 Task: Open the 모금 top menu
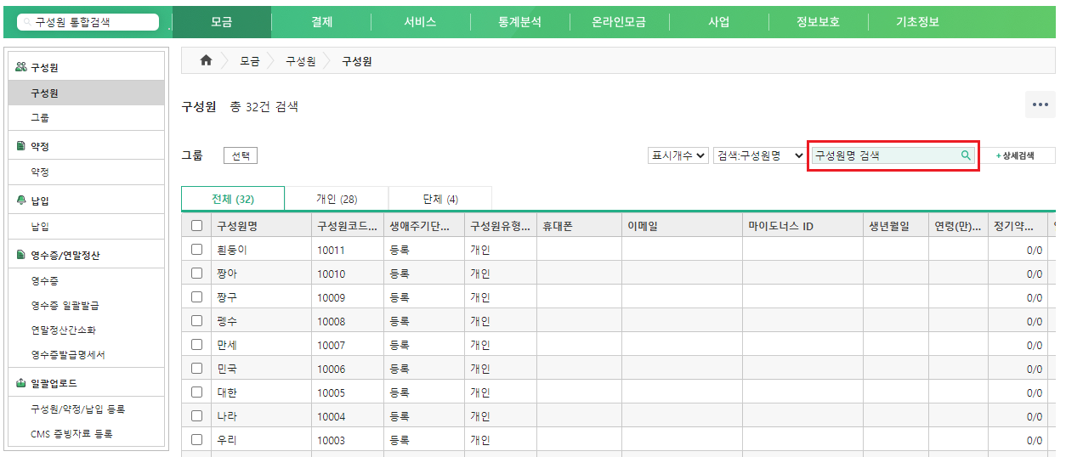point(222,22)
